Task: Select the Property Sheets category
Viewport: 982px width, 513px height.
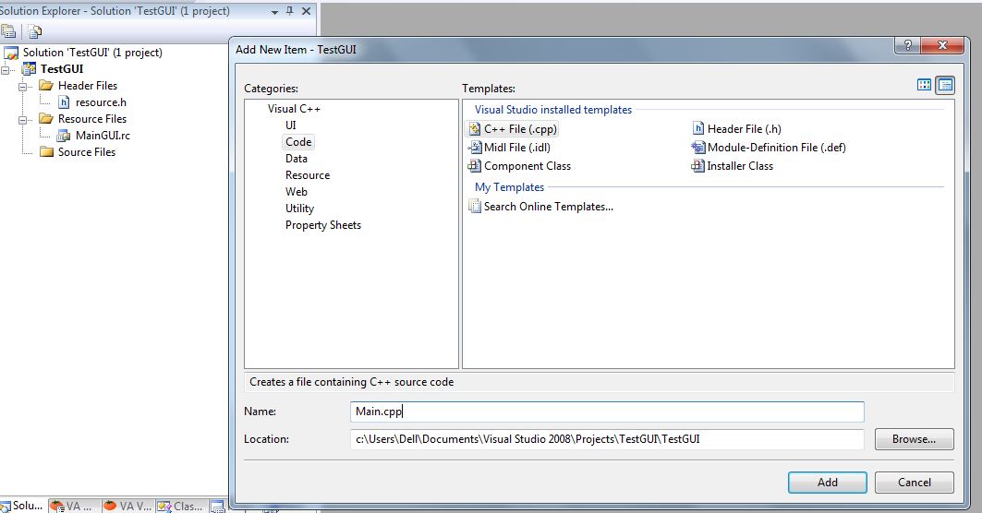Action: pyautogui.click(x=323, y=225)
